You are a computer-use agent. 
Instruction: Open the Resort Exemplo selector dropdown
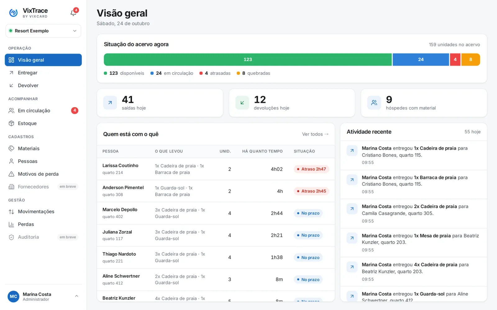43,31
